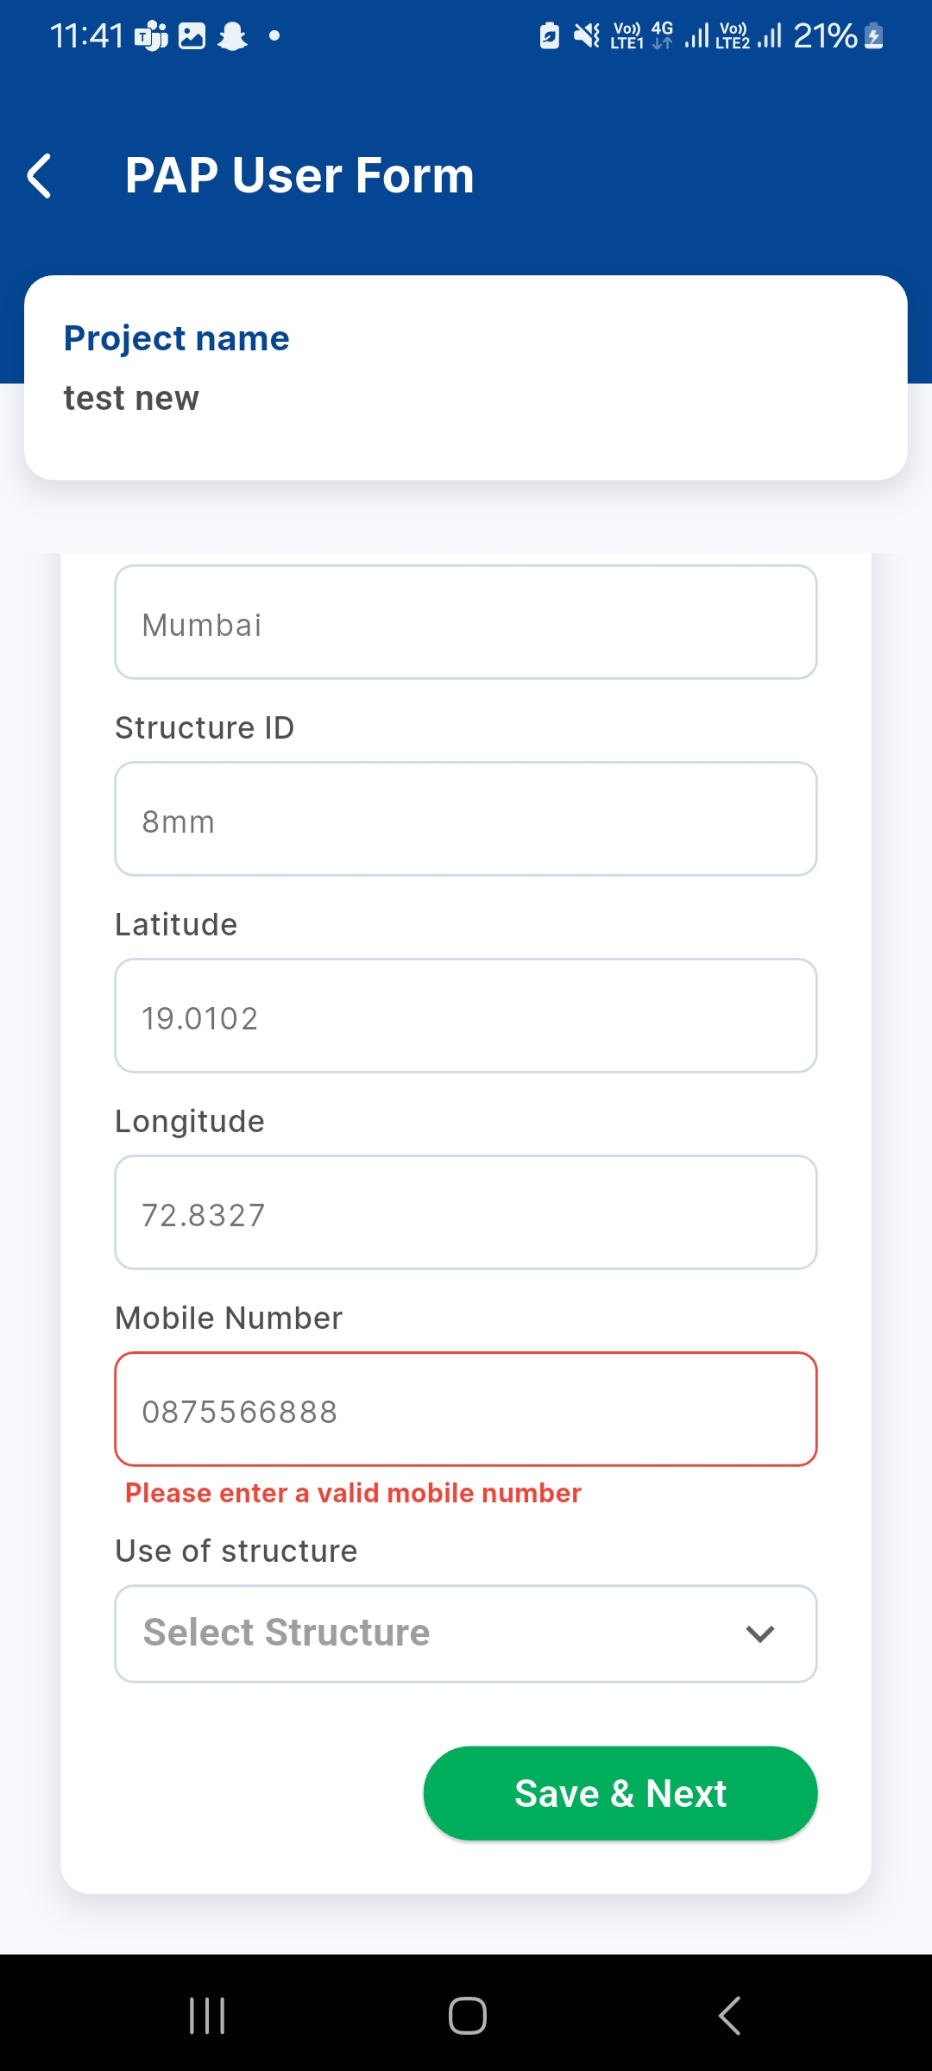This screenshot has height=2071, width=932.
Task: Tap the battery charging icon
Action: pos(873,36)
